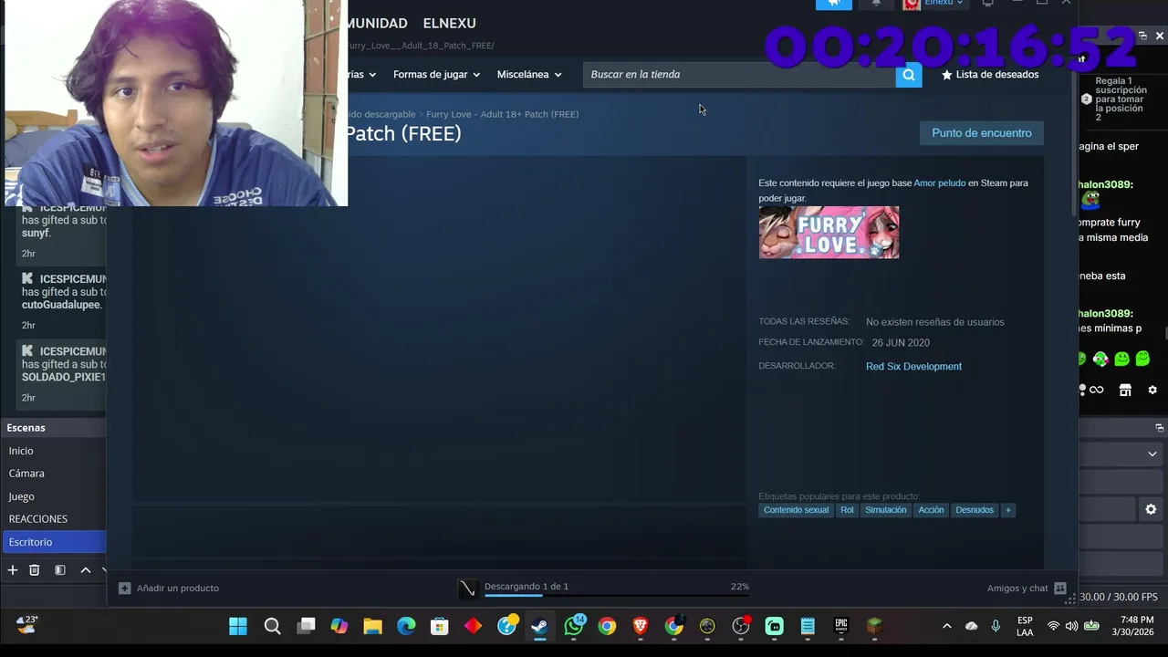Open Epic Games launcher from taskbar
The image size is (1168, 657).
(841, 626)
